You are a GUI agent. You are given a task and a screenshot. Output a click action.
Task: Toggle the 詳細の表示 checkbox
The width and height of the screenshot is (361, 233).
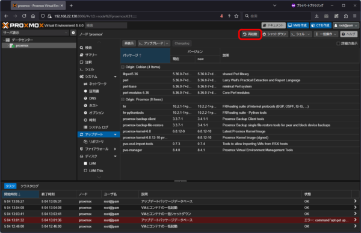coord(338,43)
